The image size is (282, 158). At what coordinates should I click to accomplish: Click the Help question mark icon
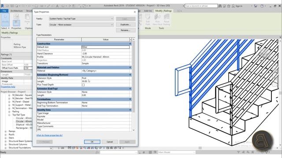click(262, 6)
